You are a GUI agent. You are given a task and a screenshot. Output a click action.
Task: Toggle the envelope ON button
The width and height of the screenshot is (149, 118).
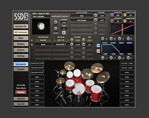click(98, 46)
